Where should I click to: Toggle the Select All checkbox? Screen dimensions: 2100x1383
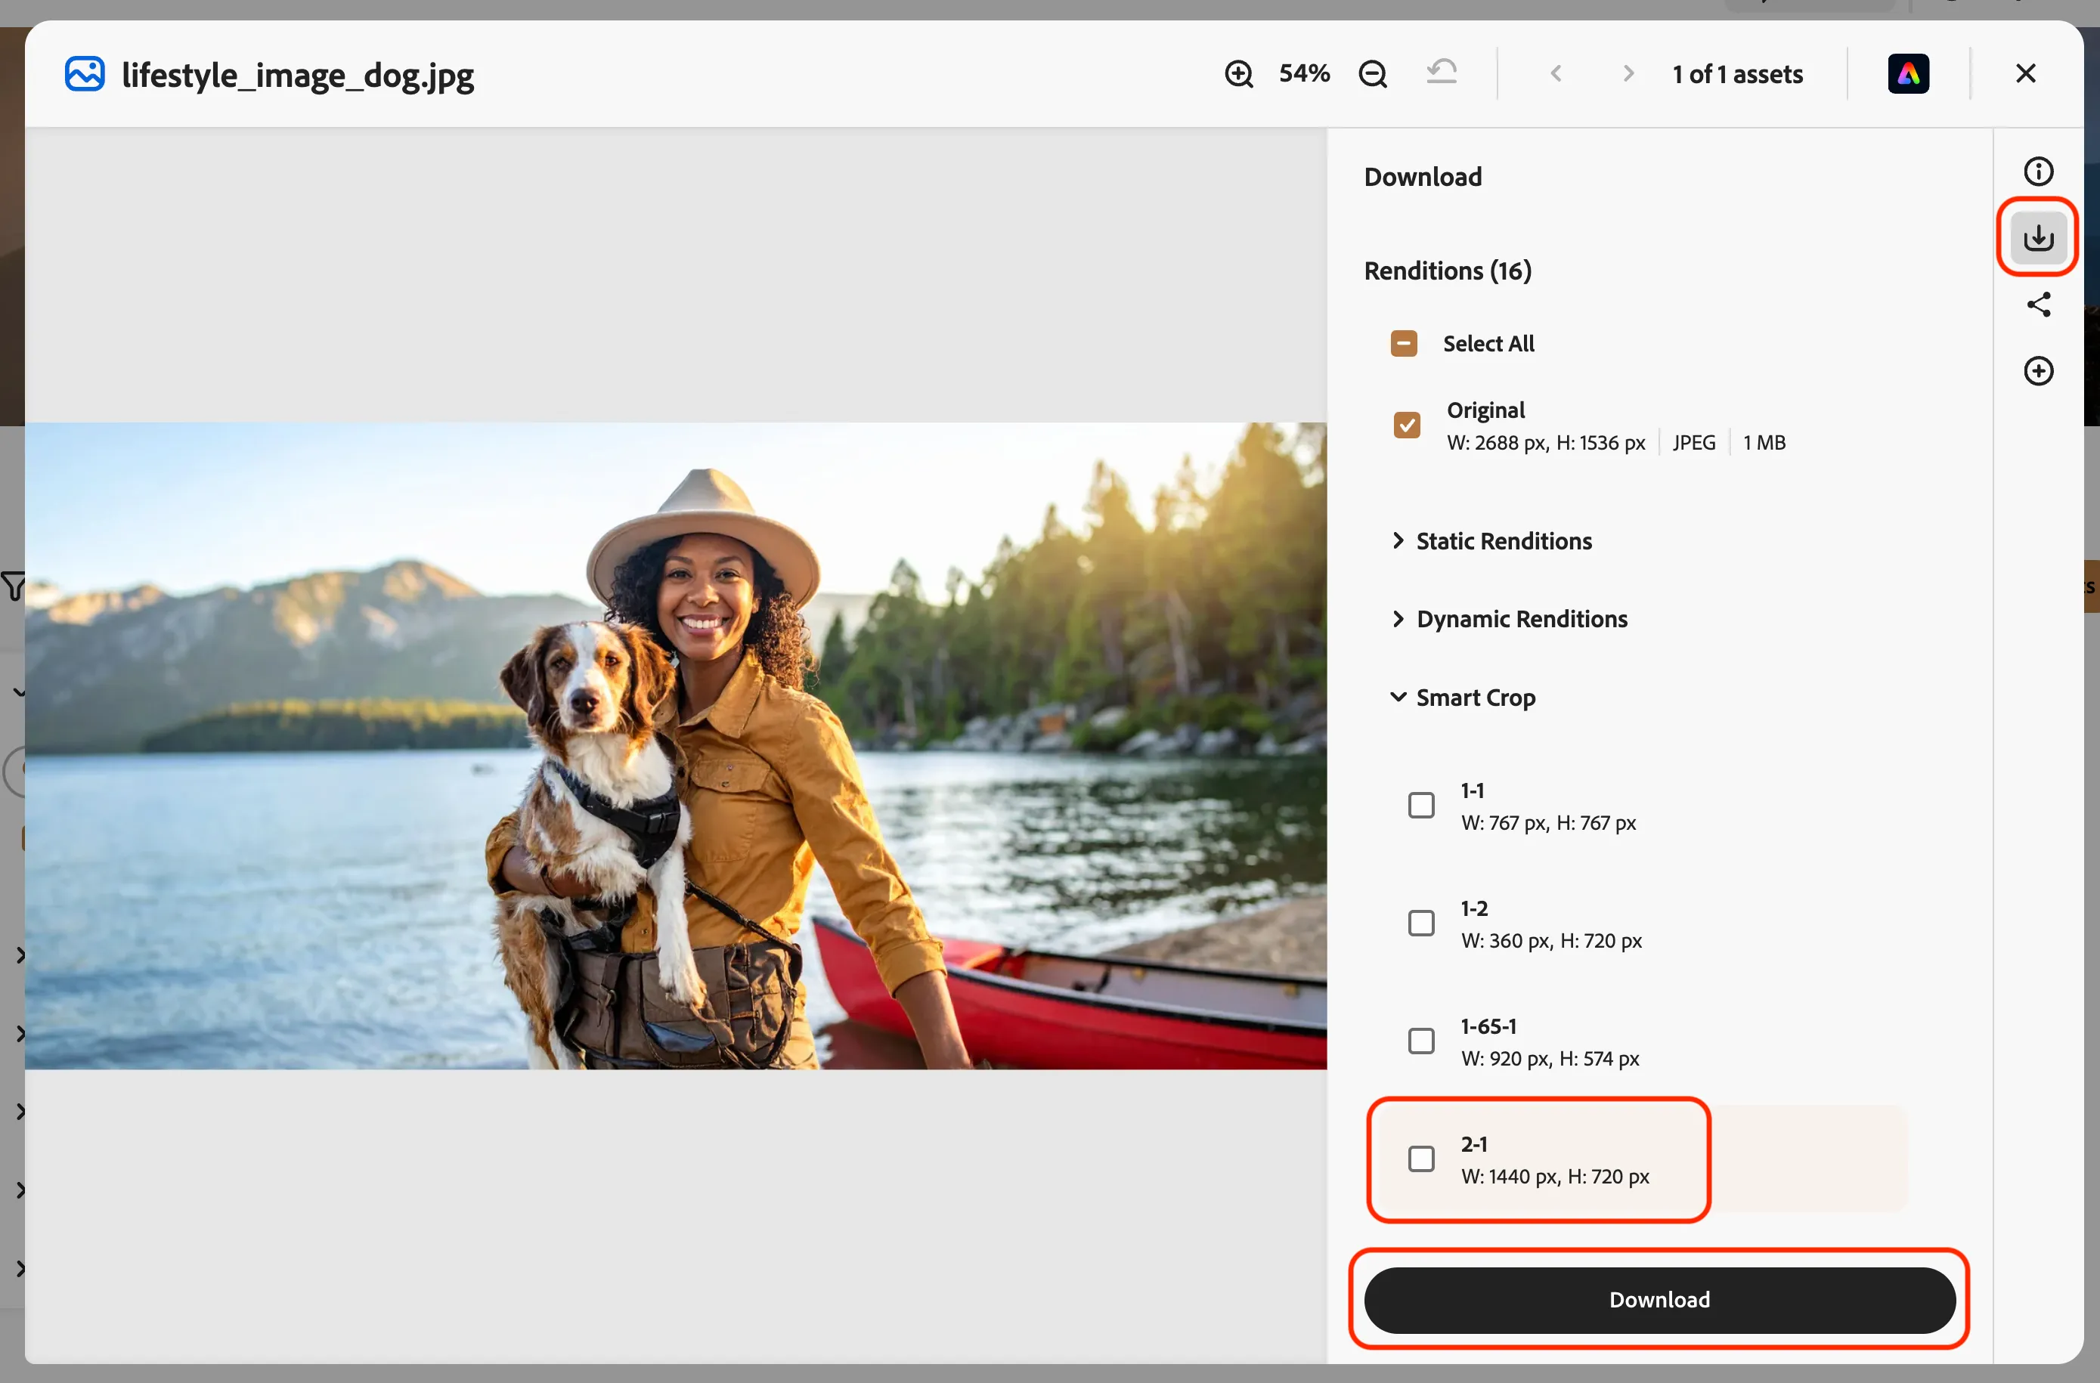point(1403,343)
